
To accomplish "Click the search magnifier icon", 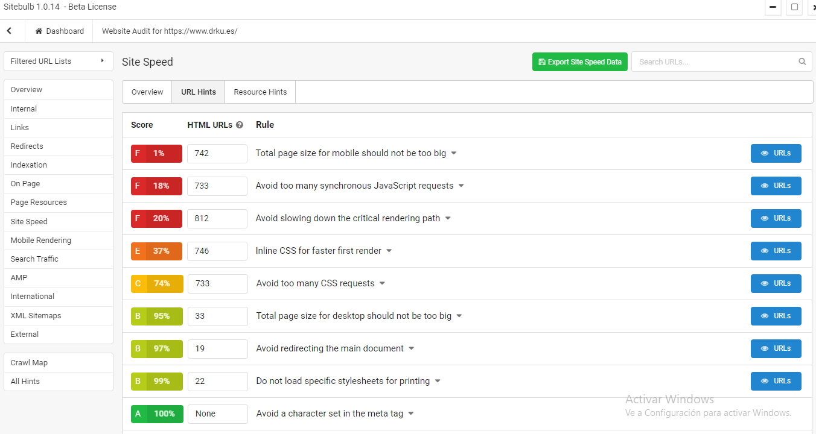I will click(x=802, y=61).
